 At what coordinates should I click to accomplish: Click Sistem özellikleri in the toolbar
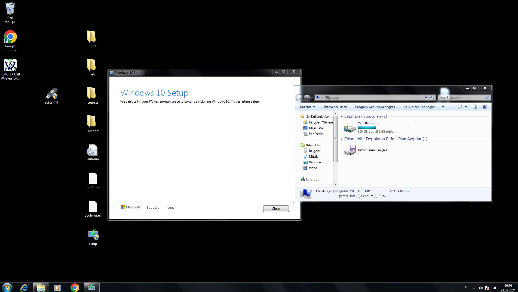pos(335,107)
